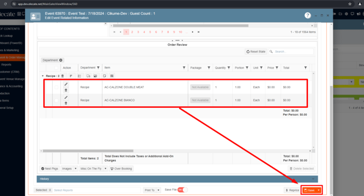
Task: Collapse the Recipe : 2 group
Action: [43, 76]
